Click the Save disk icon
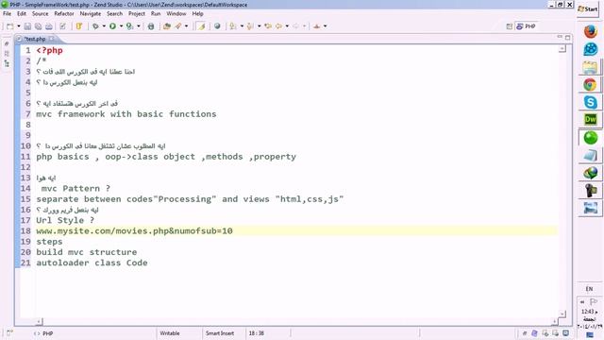This screenshot has width=604, height=340. pos(27,26)
